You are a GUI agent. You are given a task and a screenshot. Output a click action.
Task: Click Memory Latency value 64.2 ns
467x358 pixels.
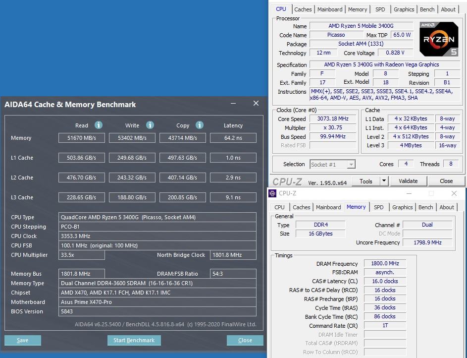coord(233,138)
